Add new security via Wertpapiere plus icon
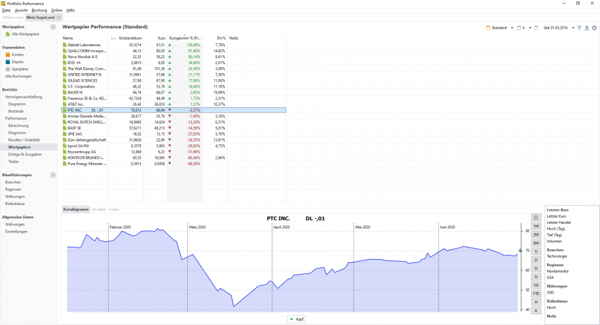The image size is (600, 325). 53,27
